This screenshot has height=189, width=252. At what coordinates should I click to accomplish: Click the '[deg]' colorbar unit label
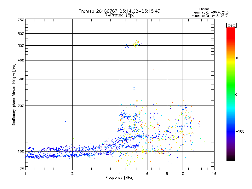click(231, 25)
